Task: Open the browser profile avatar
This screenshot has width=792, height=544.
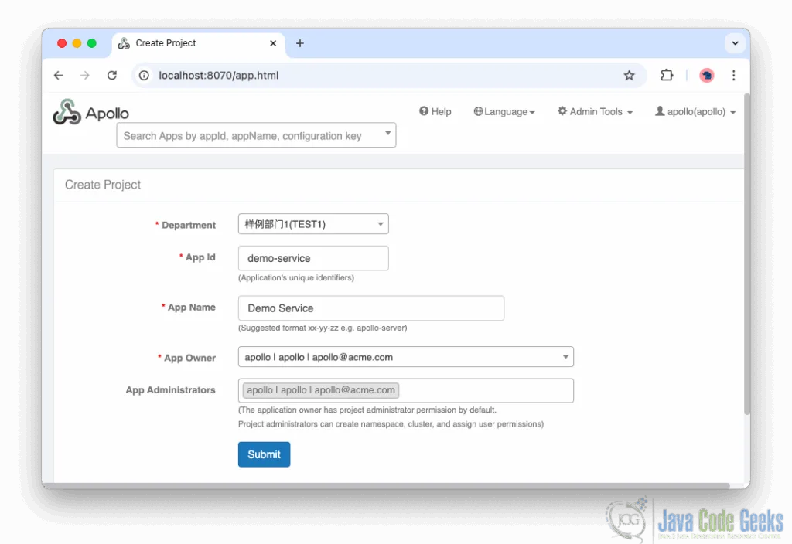Action: tap(707, 75)
